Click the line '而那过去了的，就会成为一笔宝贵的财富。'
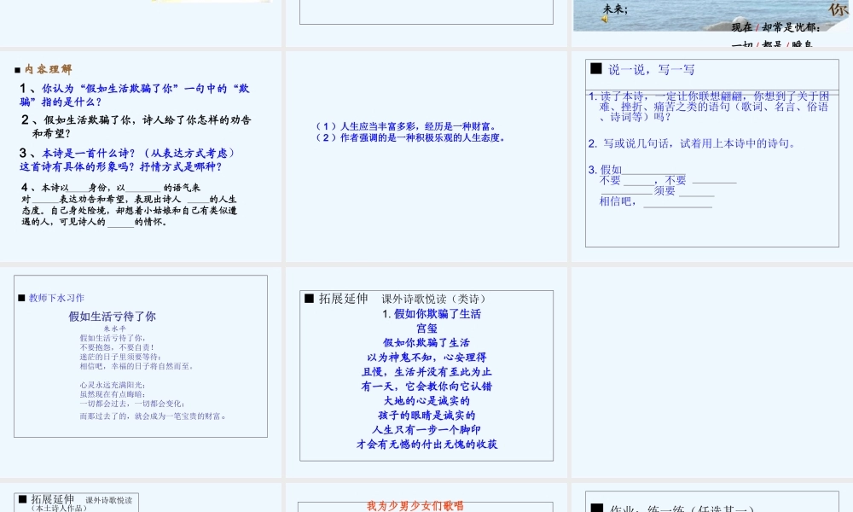The height and width of the screenshot is (512, 853). click(154, 416)
